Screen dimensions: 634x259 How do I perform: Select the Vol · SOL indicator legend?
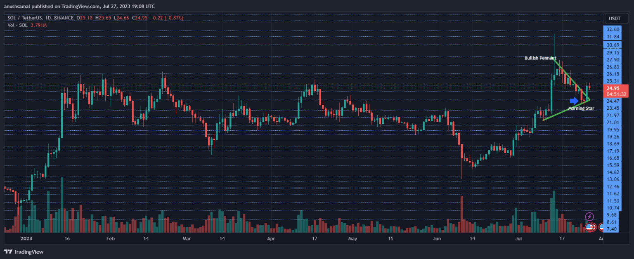pos(17,25)
